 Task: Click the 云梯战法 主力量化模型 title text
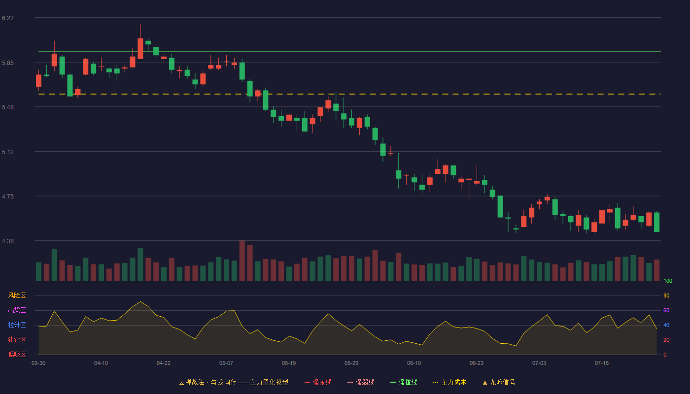[233, 382]
